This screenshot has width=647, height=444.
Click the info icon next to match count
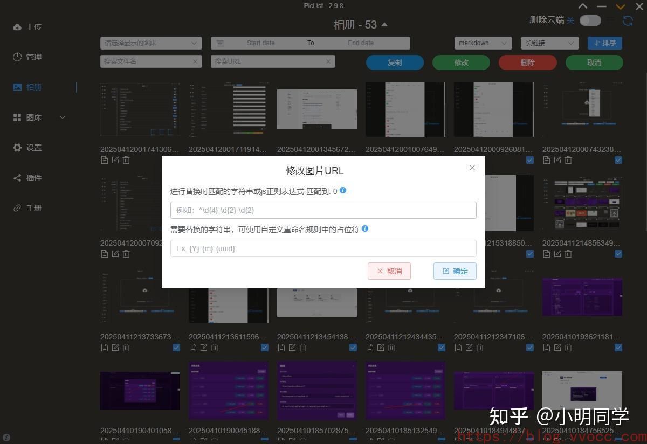(343, 191)
